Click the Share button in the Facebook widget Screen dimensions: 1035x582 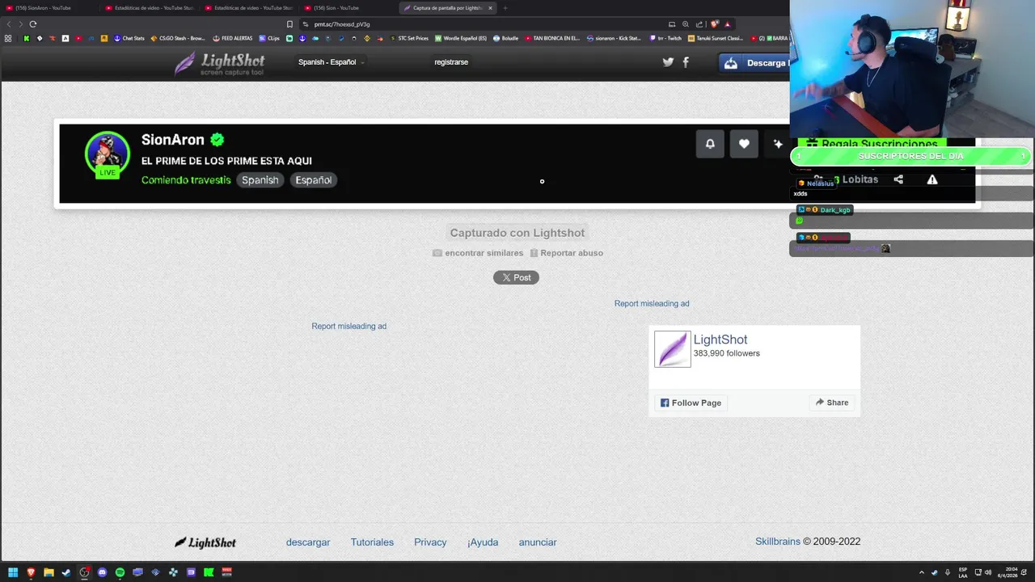tap(832, 403)
